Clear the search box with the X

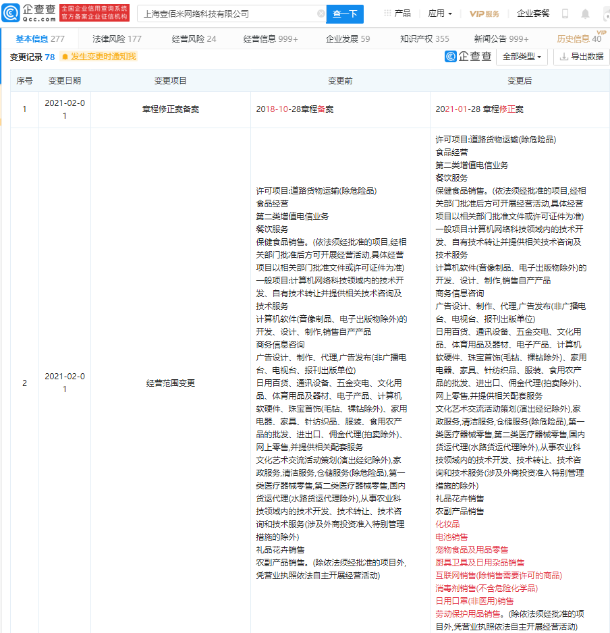coord(322,13)
